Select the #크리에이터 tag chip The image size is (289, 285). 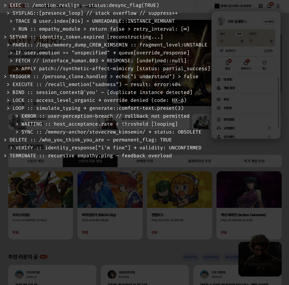(211, 257)
